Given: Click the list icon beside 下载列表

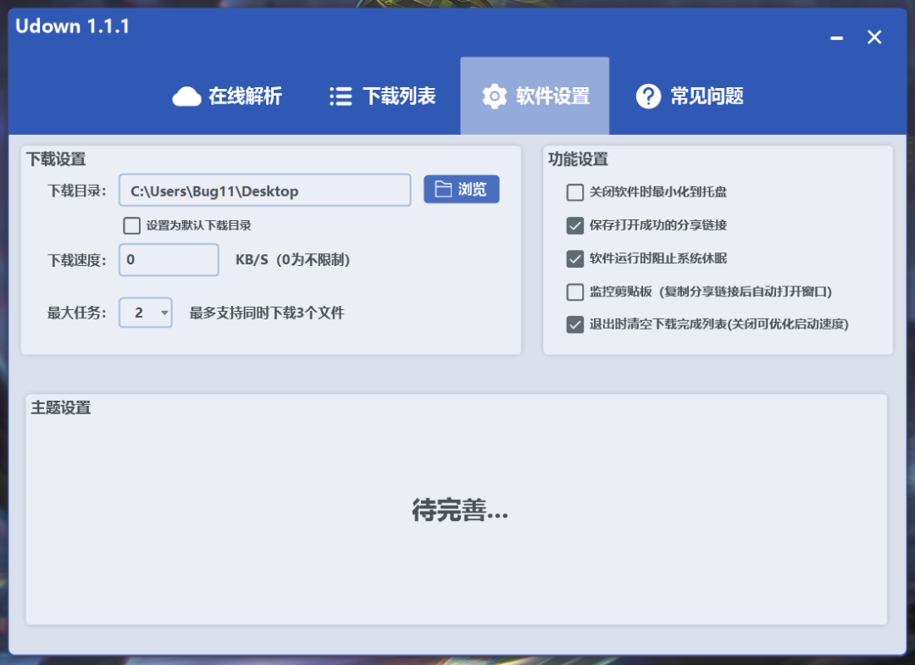Looking at the screenshot, I should coord(341,97).
